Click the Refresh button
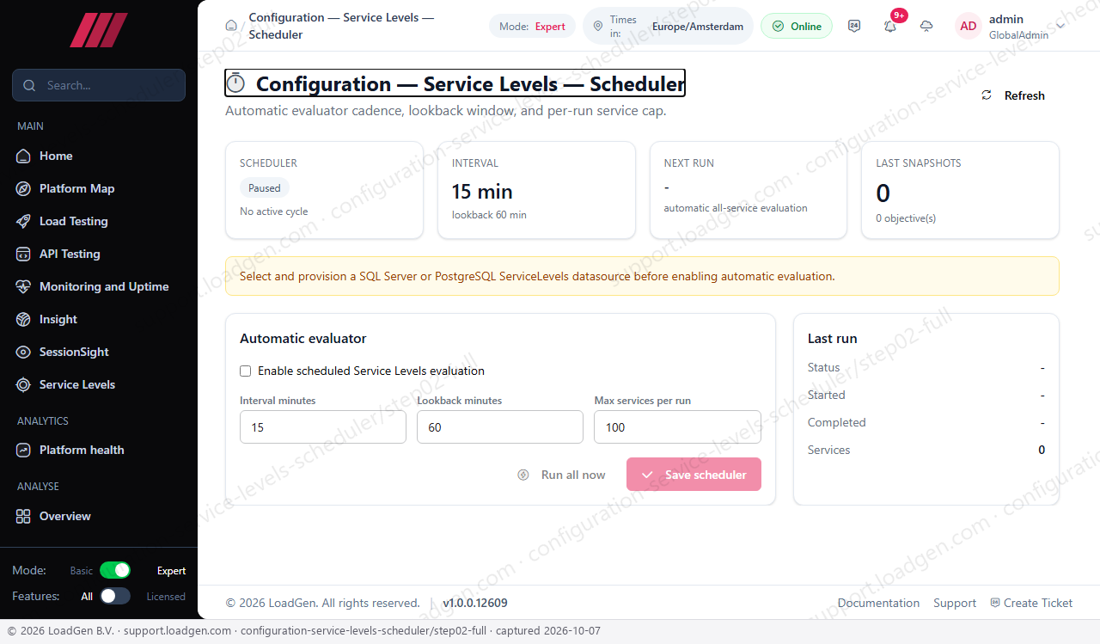Image resolution: width=1100 pixels, height=644 pixels. [x=1013, y=95]
